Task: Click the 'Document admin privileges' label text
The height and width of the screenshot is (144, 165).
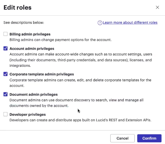Action: 33,95
